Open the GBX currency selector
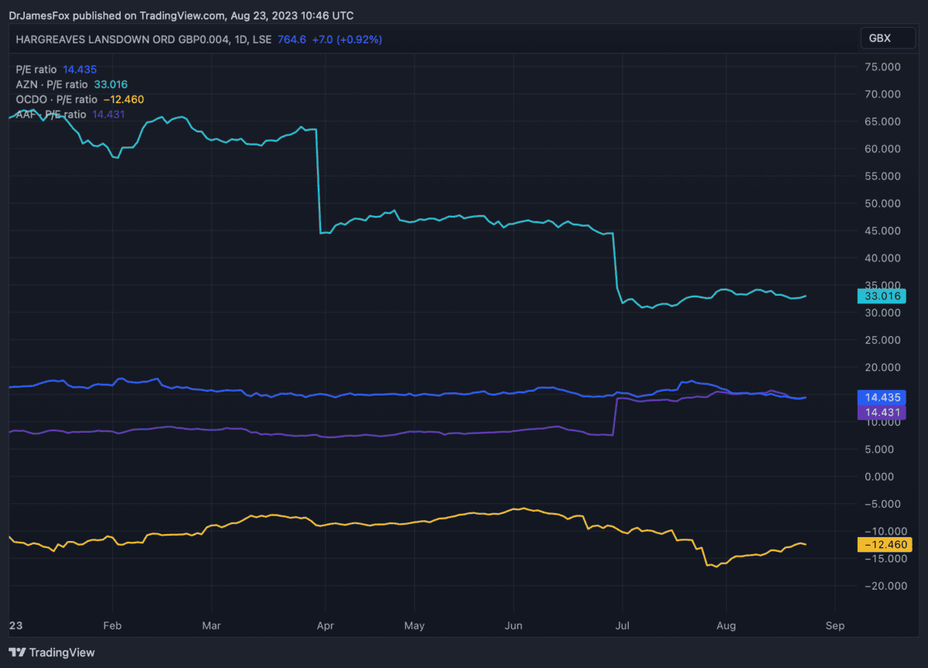 (x=879, y=38)
